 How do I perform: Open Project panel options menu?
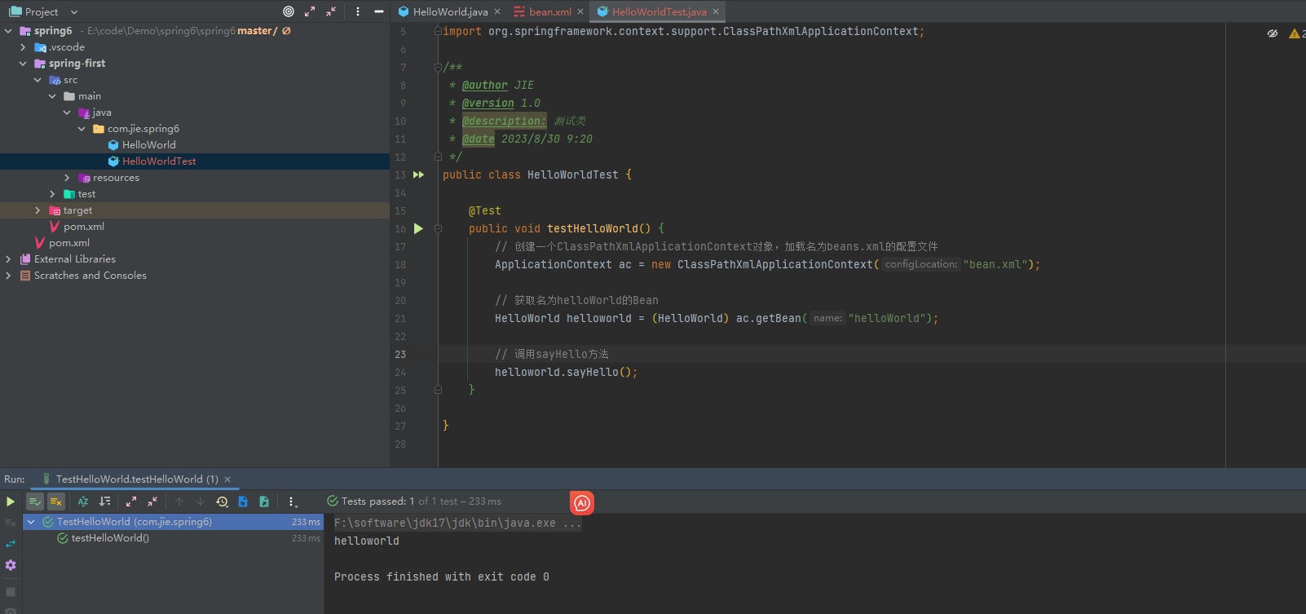coord(358,11)
